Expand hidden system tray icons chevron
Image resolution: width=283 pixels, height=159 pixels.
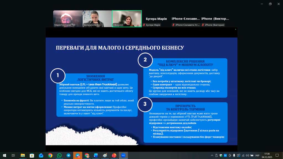click(x=212, y=155)
